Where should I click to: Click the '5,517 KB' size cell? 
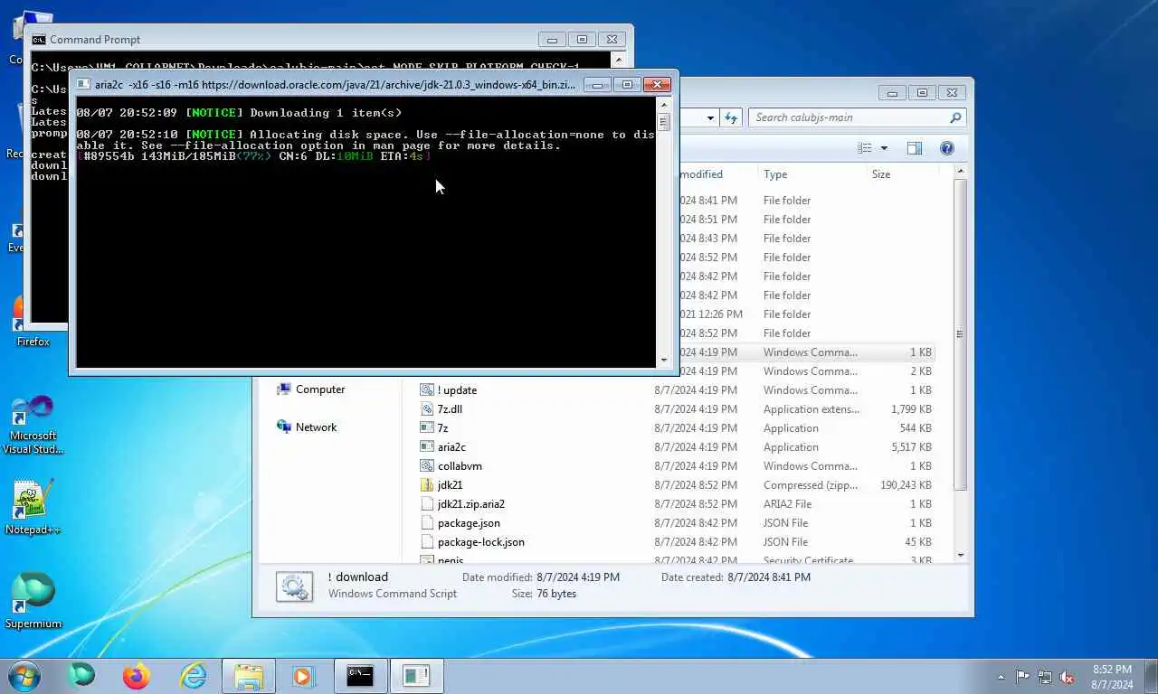911,447
